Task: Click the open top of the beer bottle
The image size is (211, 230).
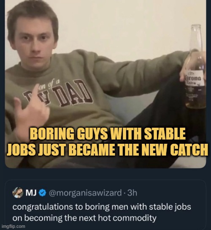Action: [196, 26]
